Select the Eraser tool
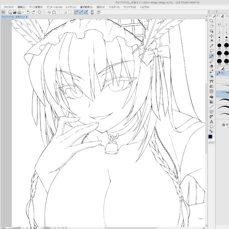This screenshot has height=229, width=229. [211, 66]
